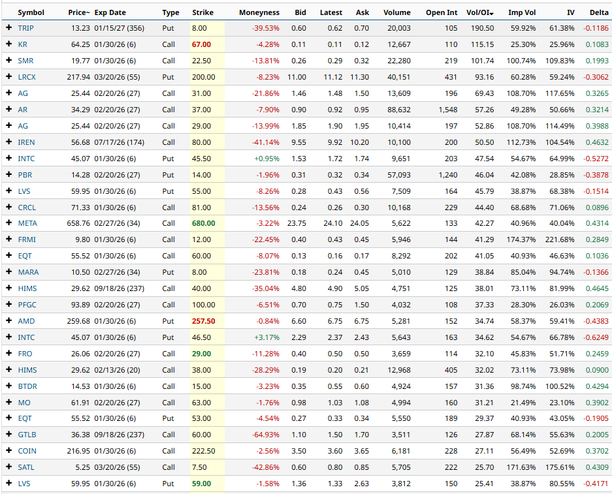The width and height of the screenshot is (612, 494).
Task: Click LRCX expiration date 03/20/26 (55)
Action: 117,77
